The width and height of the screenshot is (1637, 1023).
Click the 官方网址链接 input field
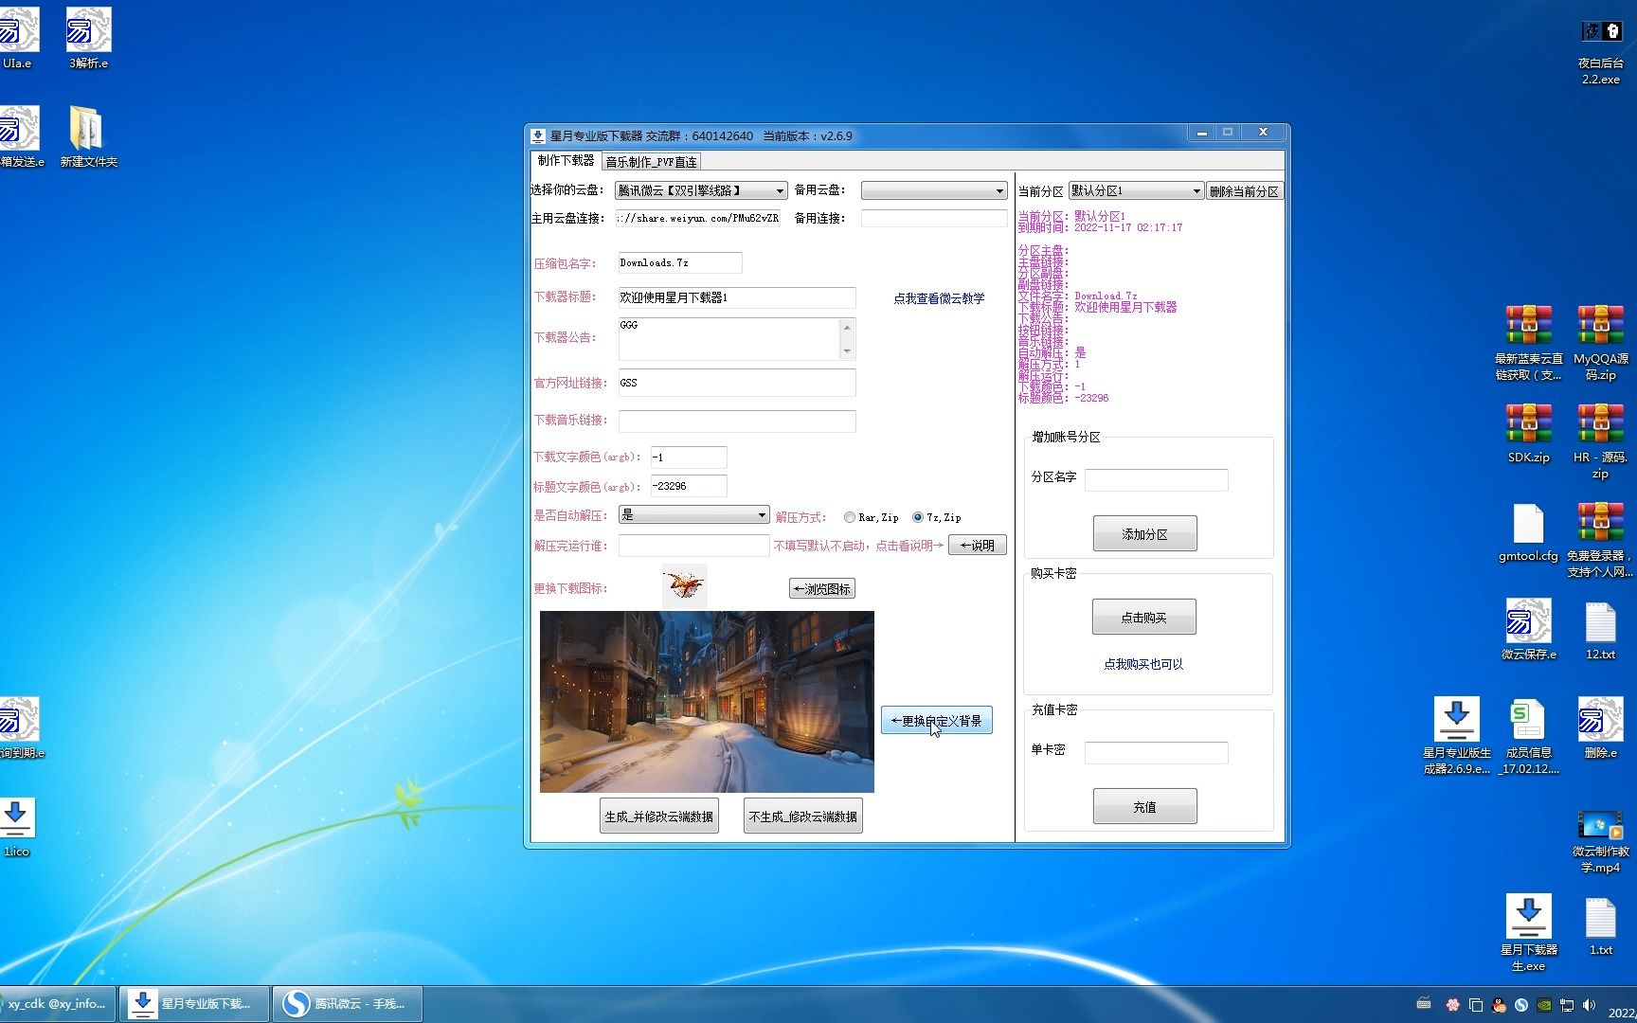736,383
